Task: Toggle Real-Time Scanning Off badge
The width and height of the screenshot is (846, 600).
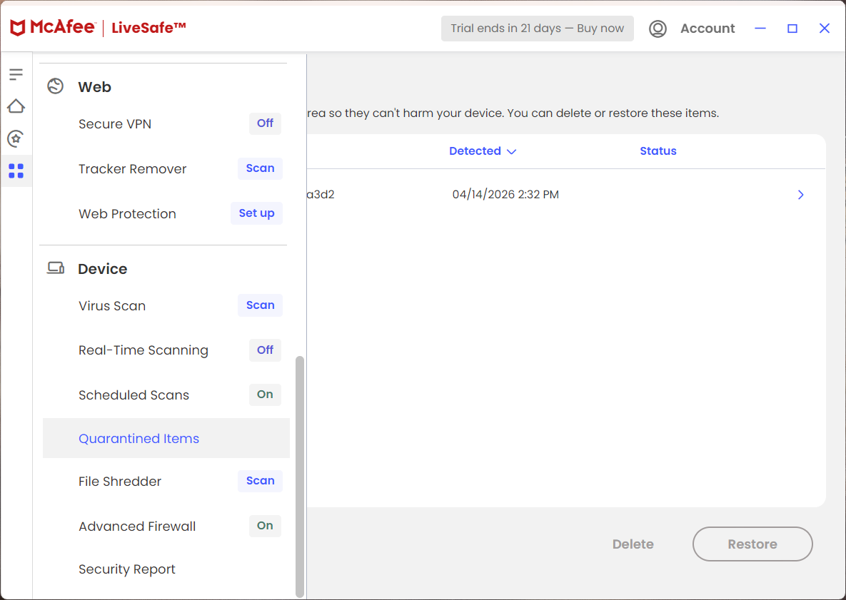Action: 265,350
